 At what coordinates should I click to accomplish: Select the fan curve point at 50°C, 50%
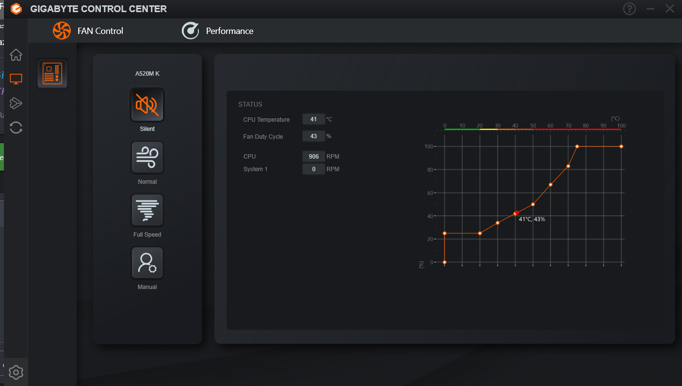pyautogui.click(x=533, y=205)
